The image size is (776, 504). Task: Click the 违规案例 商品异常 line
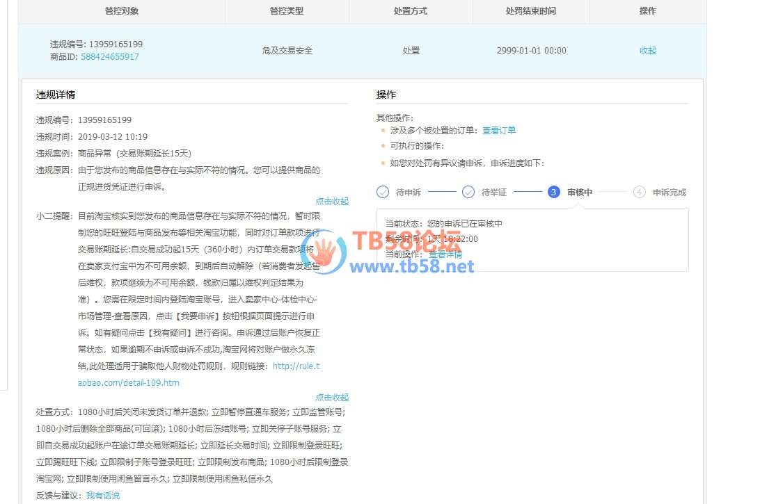coord(113,153)
